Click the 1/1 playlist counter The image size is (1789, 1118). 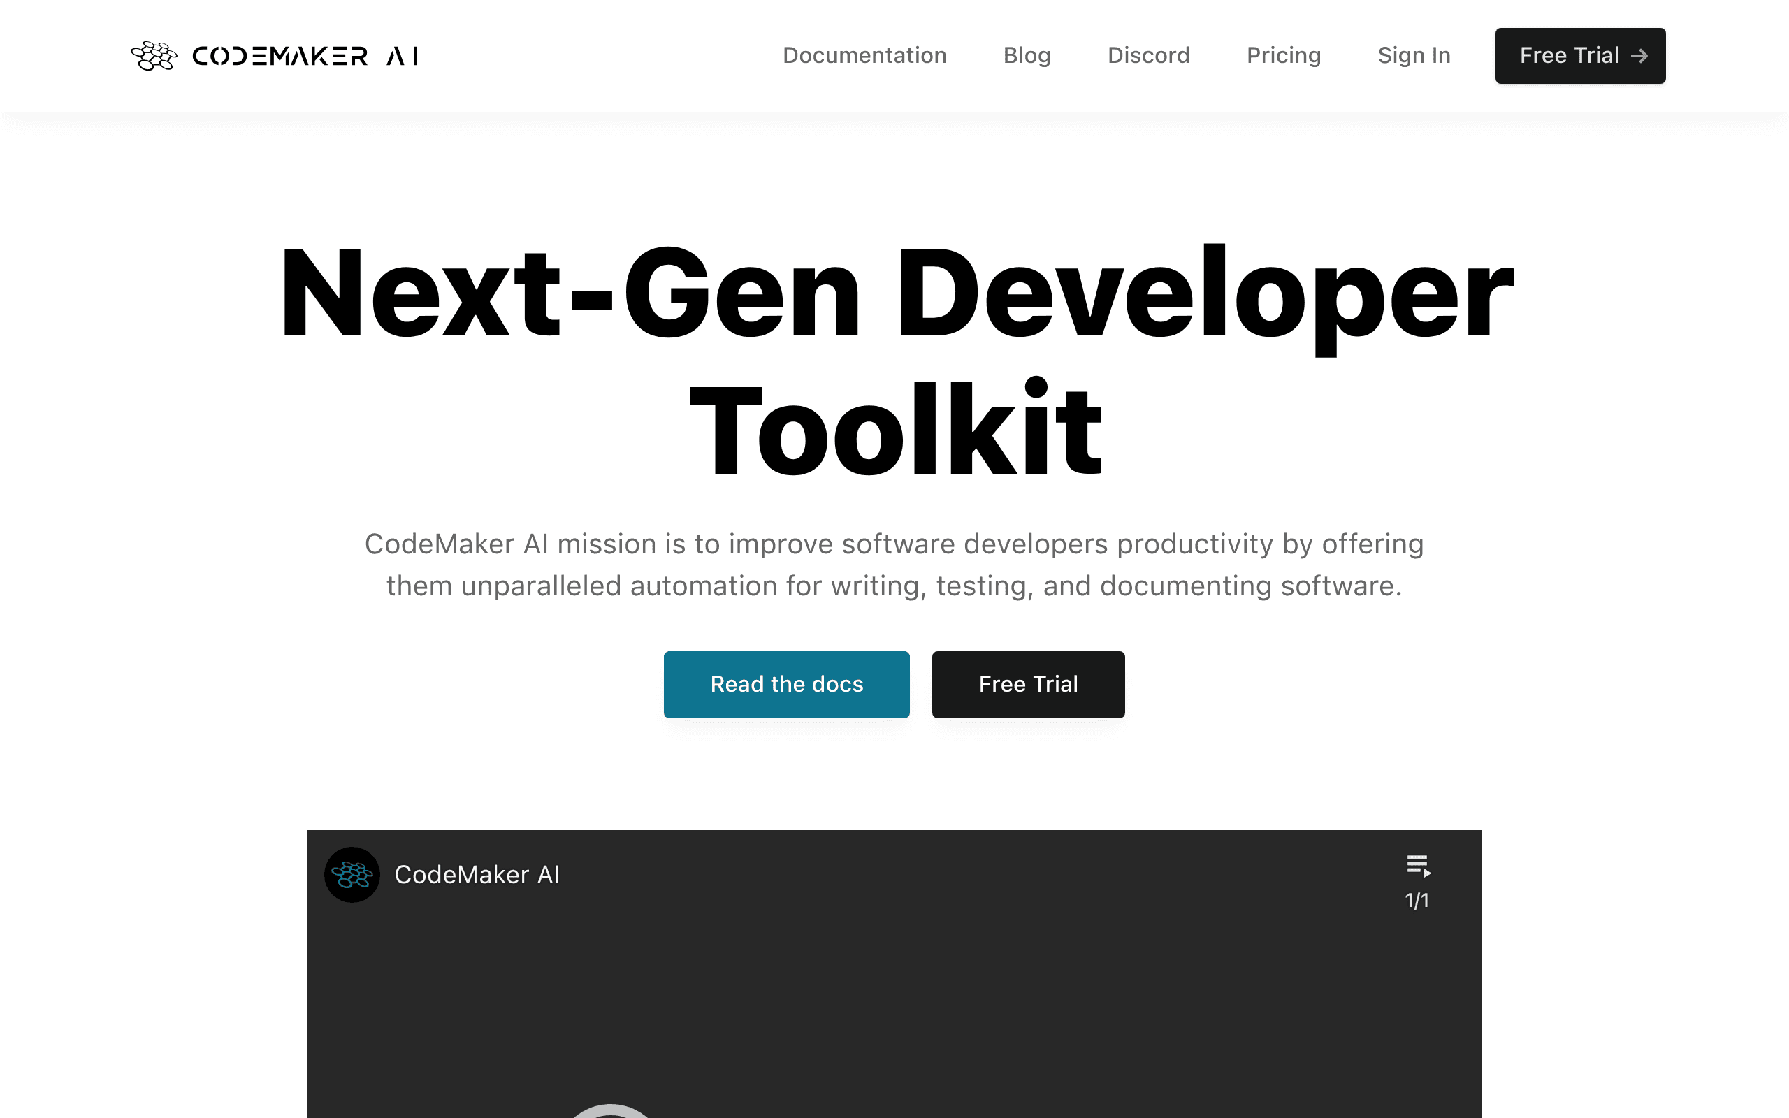(1417, 900)
